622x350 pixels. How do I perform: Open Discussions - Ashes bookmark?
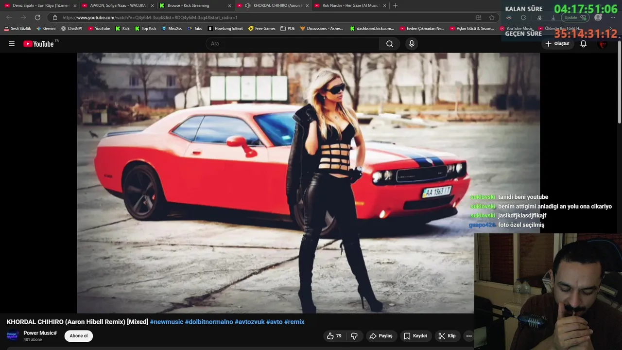[x=322, y=29]
